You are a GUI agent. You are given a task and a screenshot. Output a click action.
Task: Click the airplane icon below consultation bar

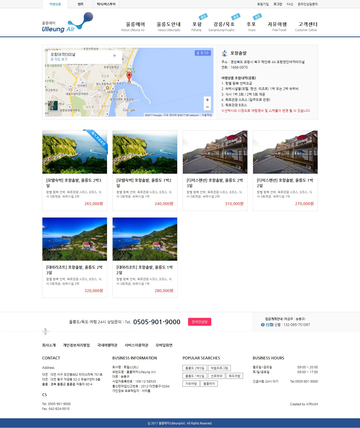click(x=46, y=331)
